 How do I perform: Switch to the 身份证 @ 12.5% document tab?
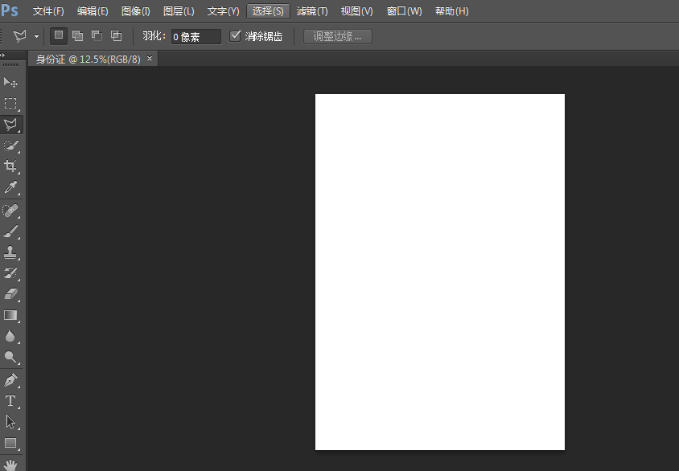88,59
